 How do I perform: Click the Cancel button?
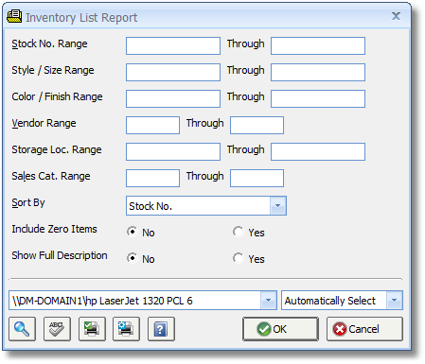364,329
